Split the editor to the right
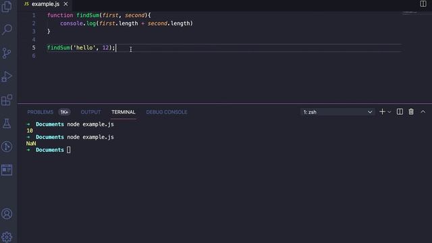The width and height of the screenshot is (432, 243). (x=423, y=4)
